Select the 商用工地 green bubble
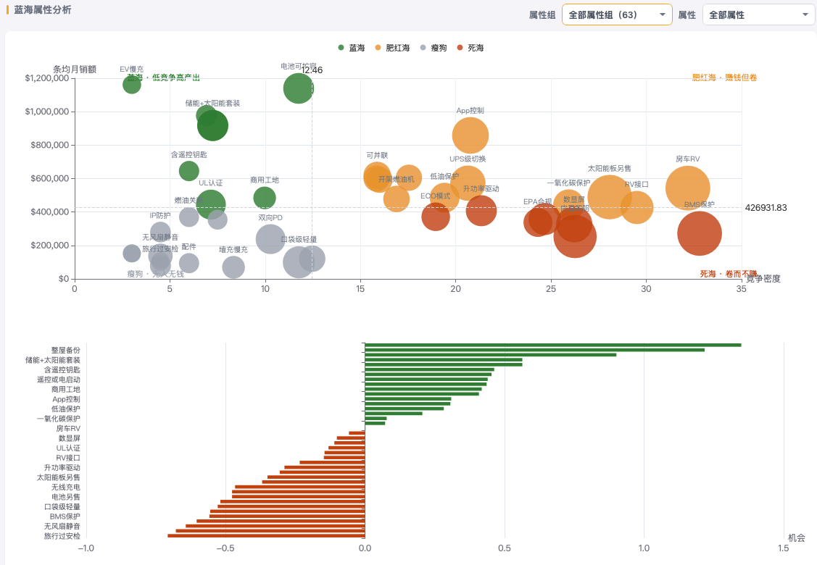The image size is (817, 565). pos(265,198)
